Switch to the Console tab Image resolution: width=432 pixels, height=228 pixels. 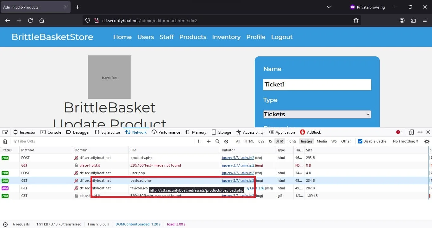click(51, 132)
